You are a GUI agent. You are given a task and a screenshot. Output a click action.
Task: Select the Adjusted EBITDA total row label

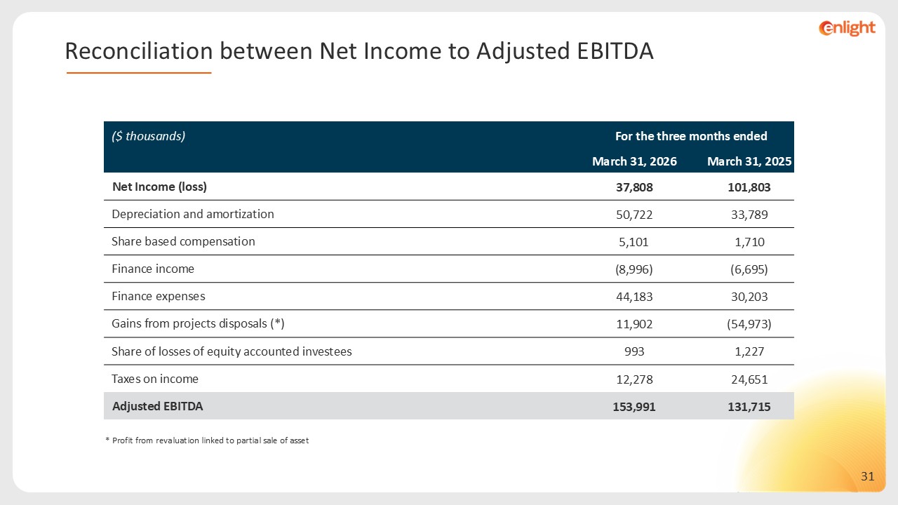[157, 406]
